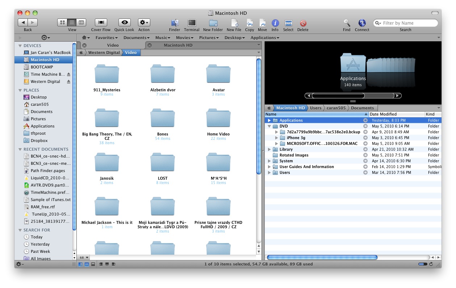Screen dimensions: 456x288
Task: Open the Info inspector icon
Action: pos(275,23)
